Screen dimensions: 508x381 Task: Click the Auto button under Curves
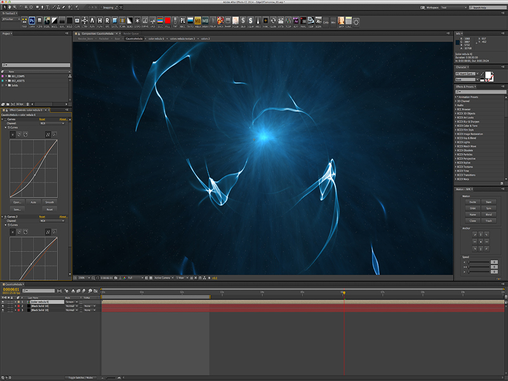click(x=34, y=202)
